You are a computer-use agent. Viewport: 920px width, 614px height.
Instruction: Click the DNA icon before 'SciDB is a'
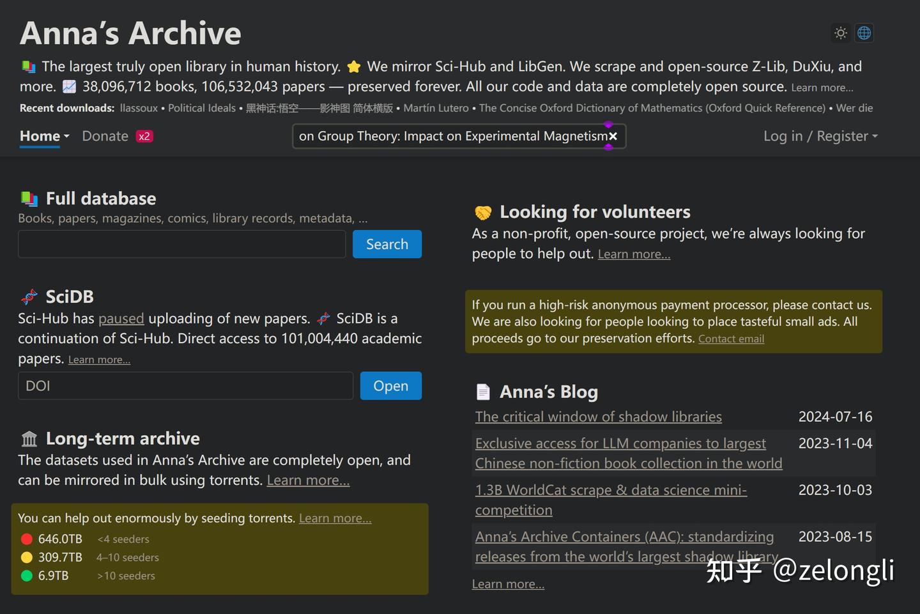[x=324, y=318]
